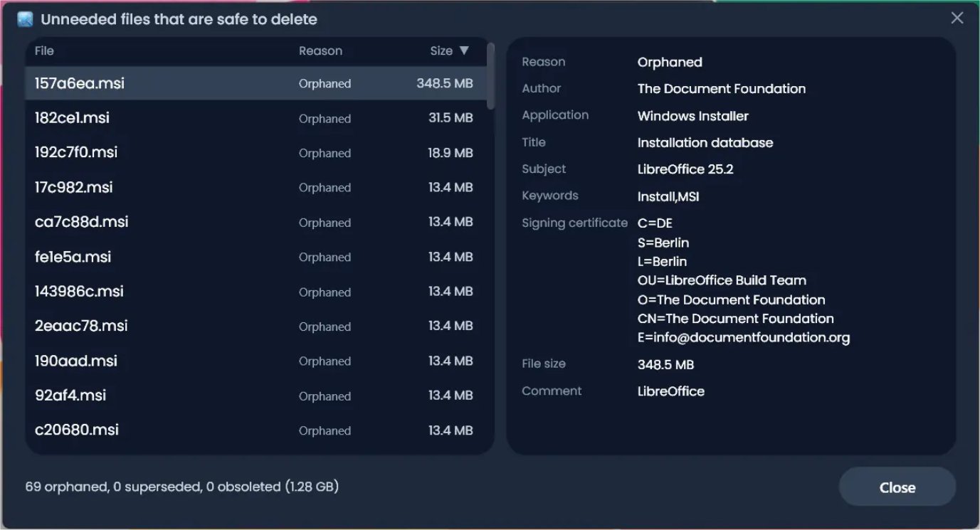Click the CN=The Document Foundation line
The height and width of the screenshot is (530, 980).
[x=736, y=319]
